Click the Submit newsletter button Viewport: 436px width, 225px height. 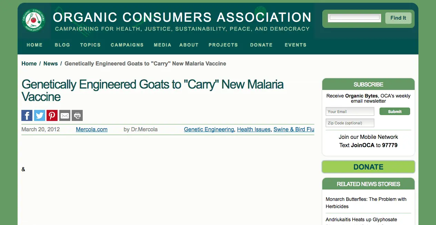pos(395,111)
